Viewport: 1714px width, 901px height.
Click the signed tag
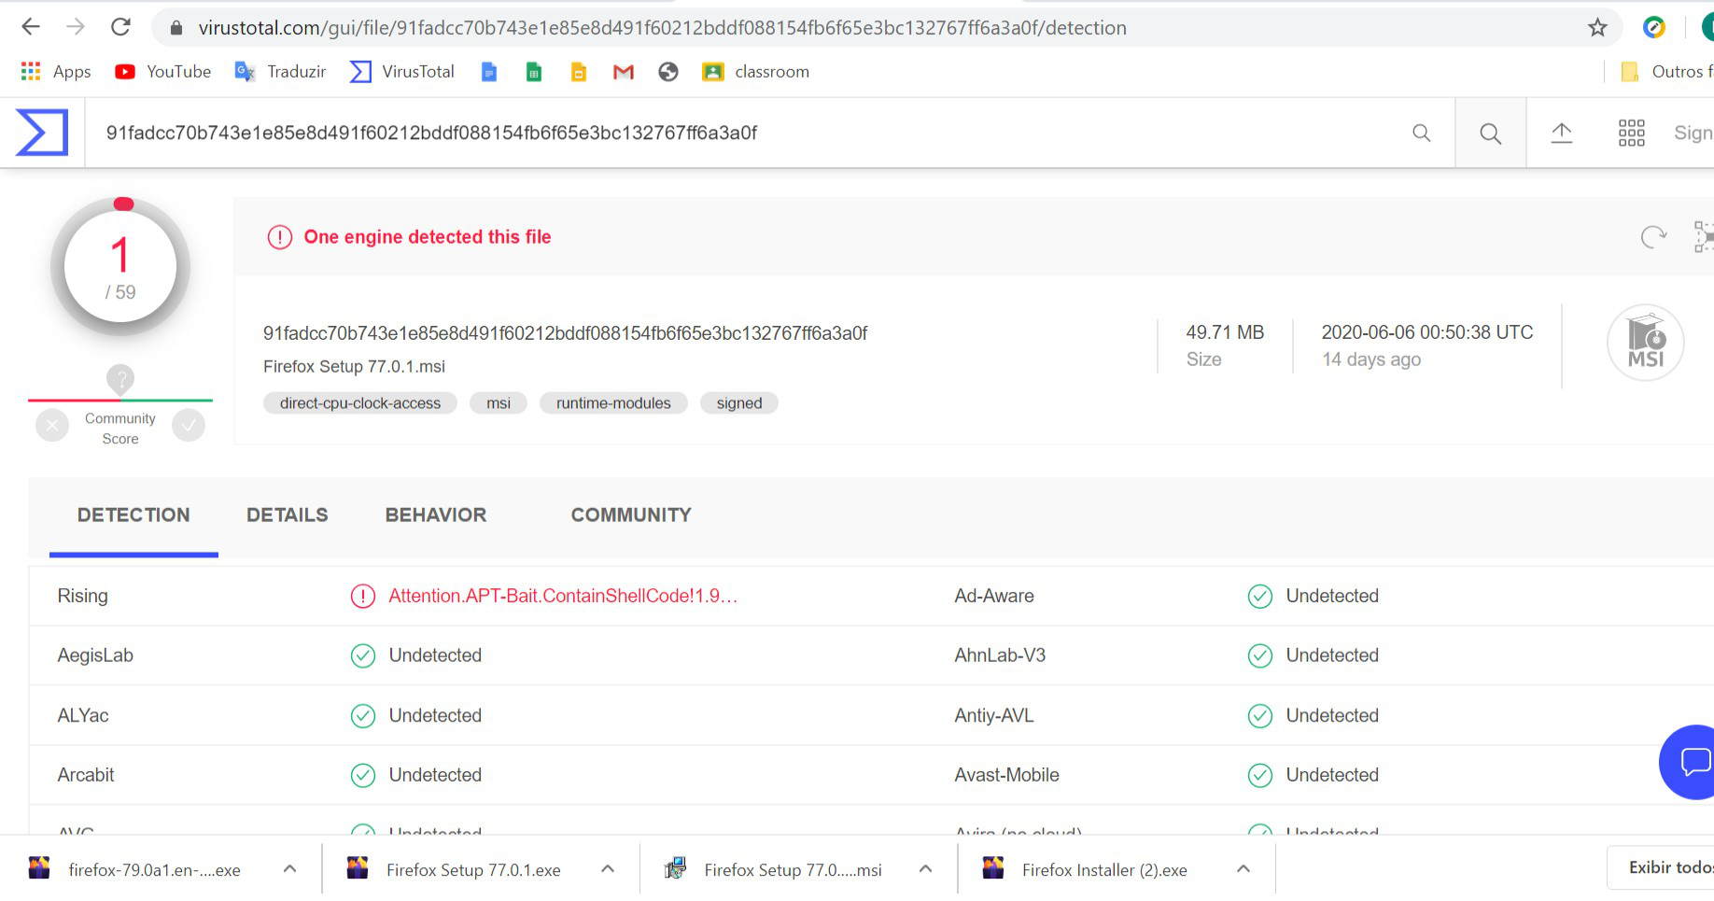[739, 403]
